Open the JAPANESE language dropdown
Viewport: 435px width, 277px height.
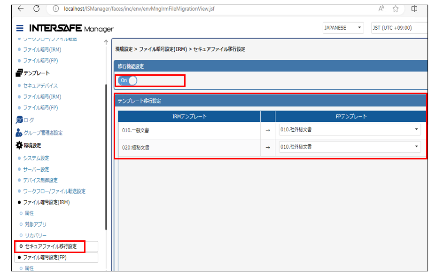343,28
